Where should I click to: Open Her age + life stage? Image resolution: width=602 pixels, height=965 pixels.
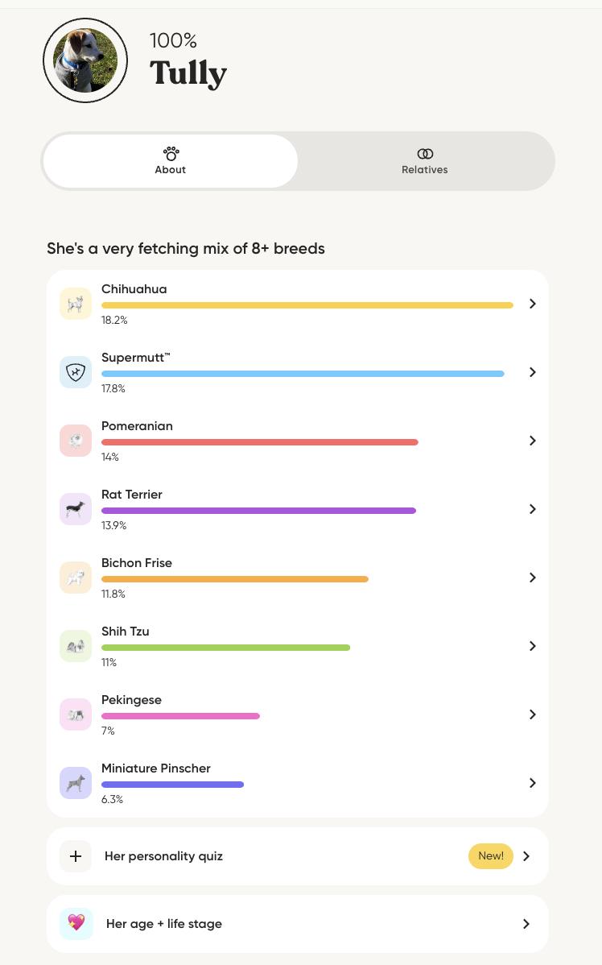tap(164, 924)
